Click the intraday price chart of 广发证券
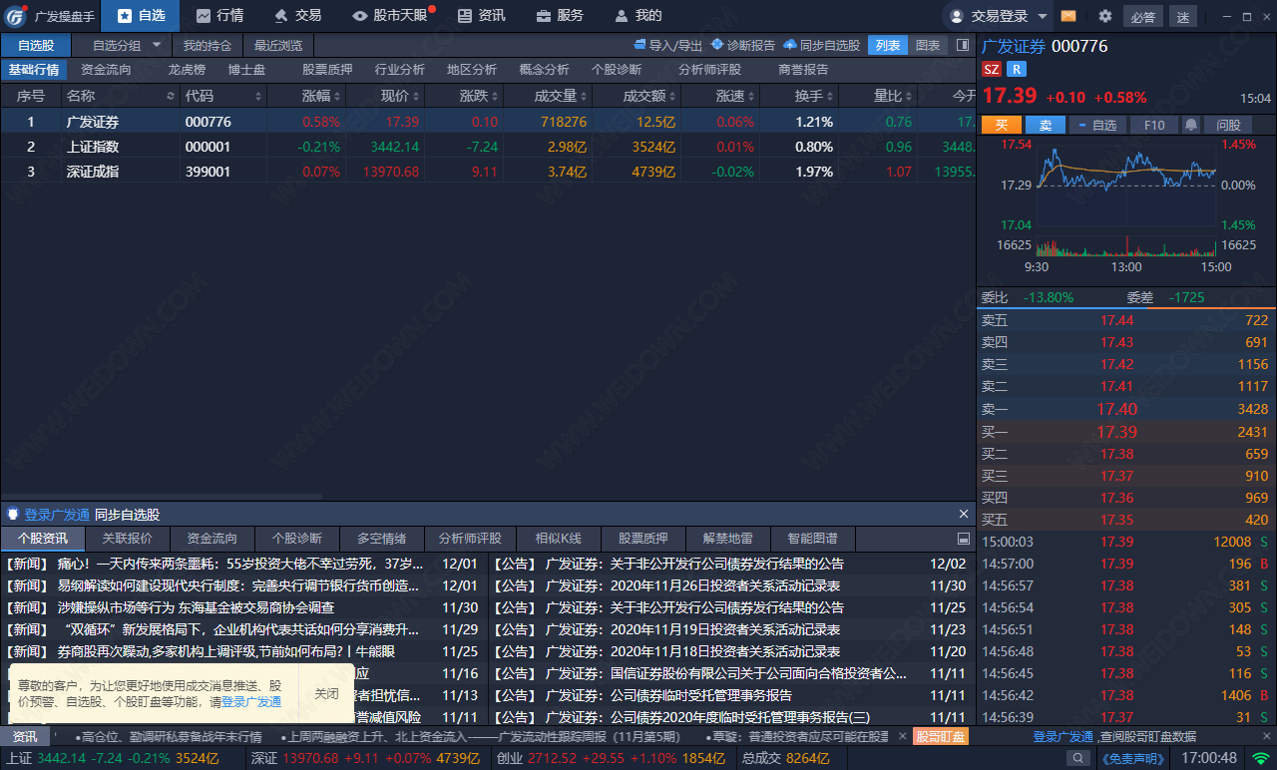1277x770 pixels. [x=1126, y=185]
